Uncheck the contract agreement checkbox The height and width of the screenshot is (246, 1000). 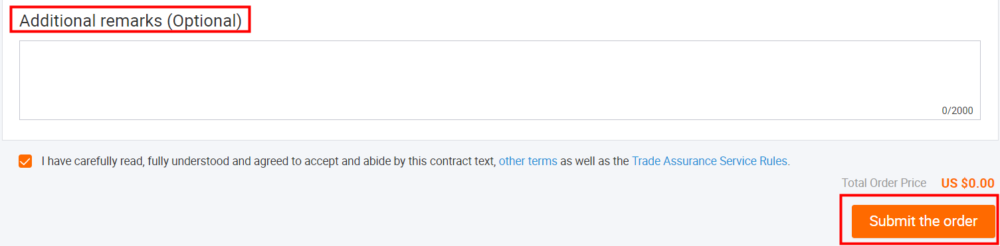point(25,161)
